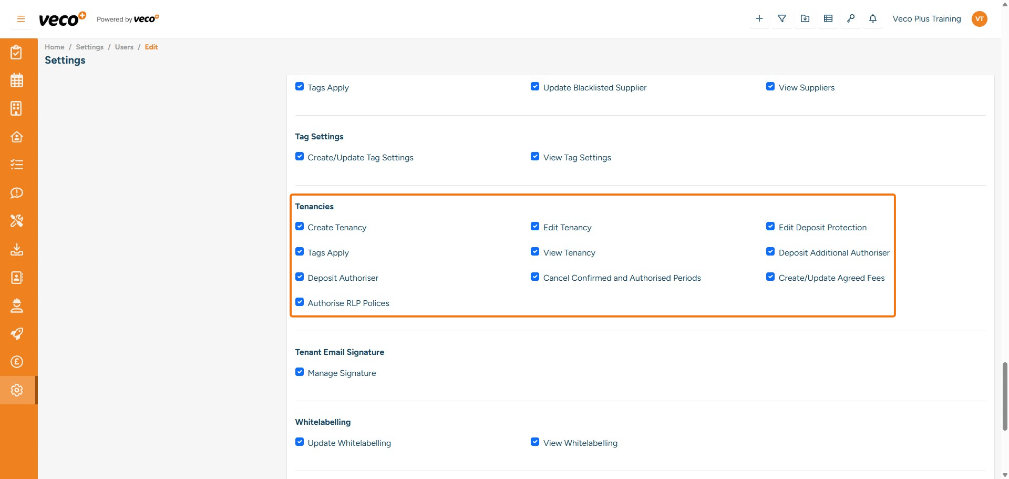Open the hamburger menu beside the Veco logo

point(20,18)
